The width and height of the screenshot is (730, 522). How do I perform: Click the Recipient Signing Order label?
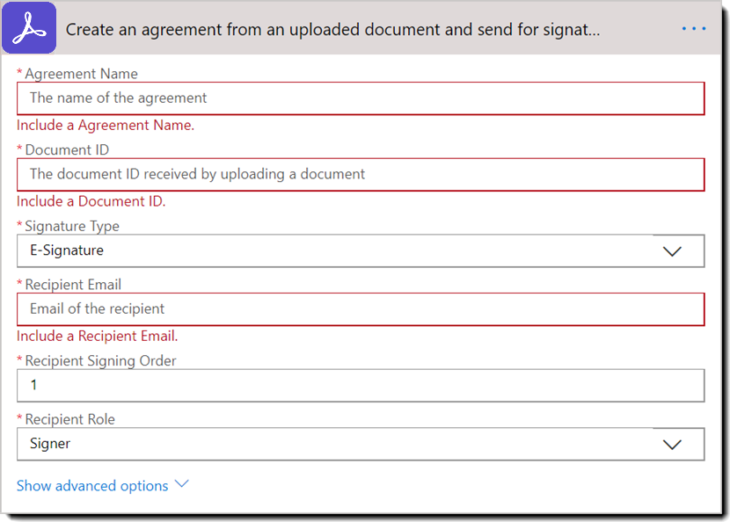100,361
